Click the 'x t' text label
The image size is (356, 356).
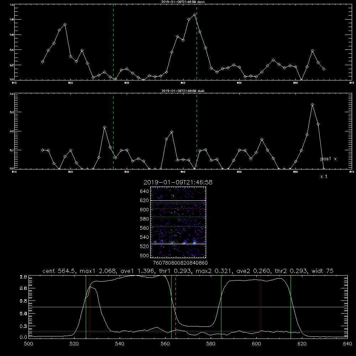point(324,177)
